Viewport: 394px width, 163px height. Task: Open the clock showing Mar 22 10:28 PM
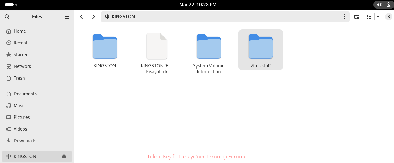(x=198, y=5)
